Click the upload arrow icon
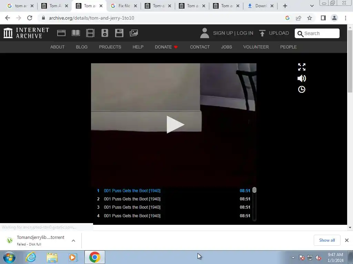Viewport: 353px width, 264px height. click(x=262, y=33)
